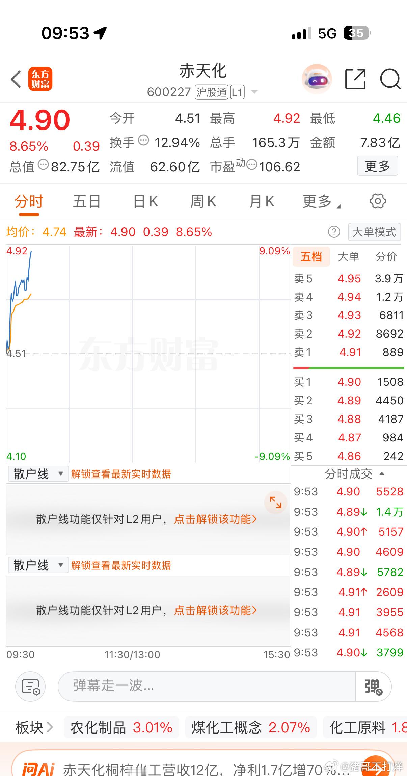Tap first 解锁查看最新实时数据 link
The image size is (407, 776).
(x=121, y=474)
